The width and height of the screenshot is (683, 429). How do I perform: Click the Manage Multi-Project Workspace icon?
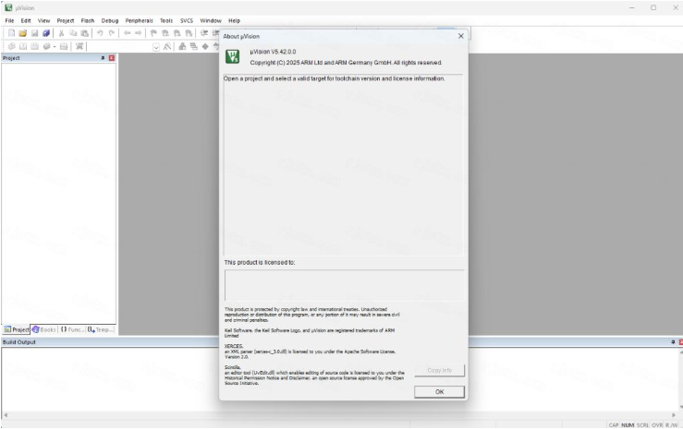[193, 46]
